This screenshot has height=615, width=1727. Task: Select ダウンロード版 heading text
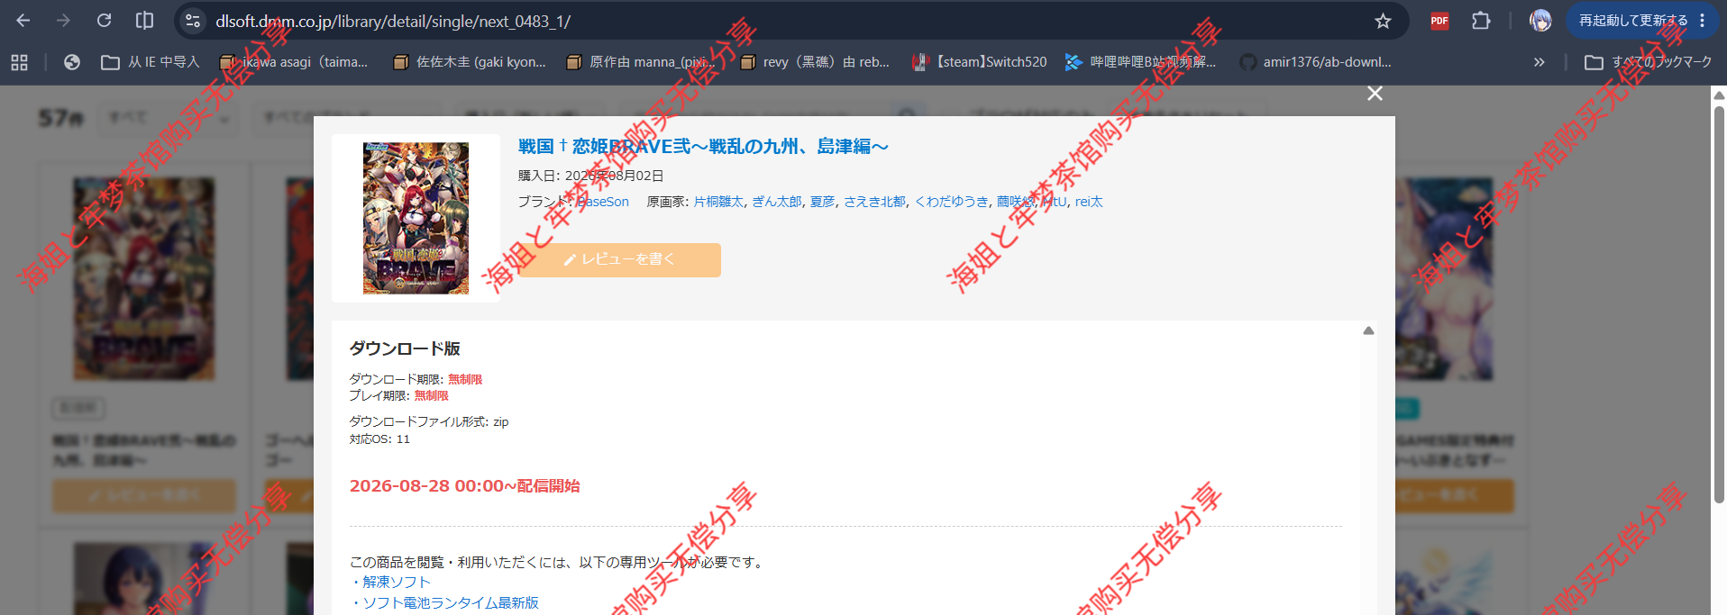click(x=405, y=348)
